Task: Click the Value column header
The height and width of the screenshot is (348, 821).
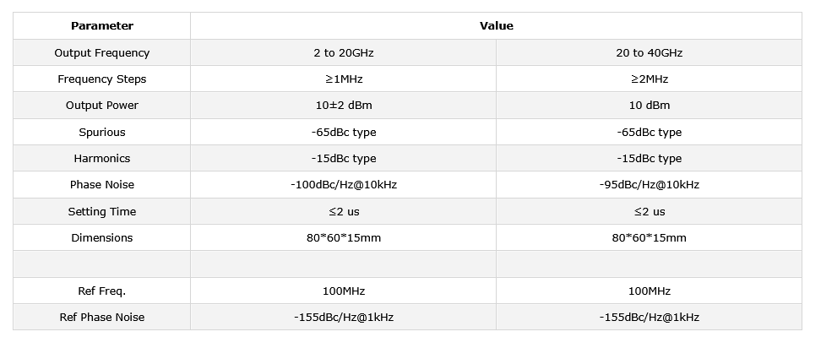Action: tap(496, 26)
